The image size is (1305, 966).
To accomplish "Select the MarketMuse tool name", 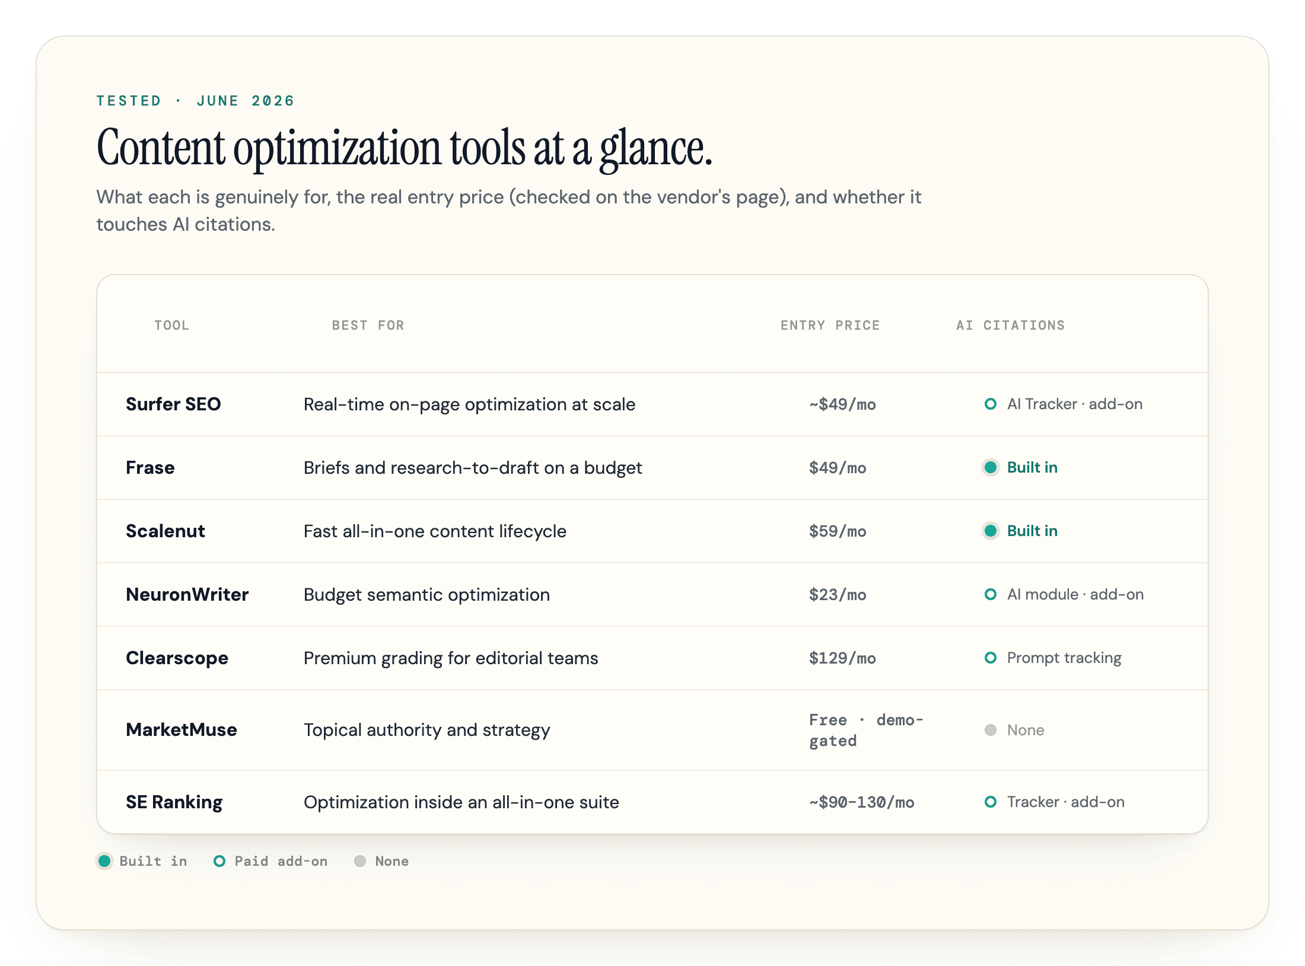I will (182, 730).
